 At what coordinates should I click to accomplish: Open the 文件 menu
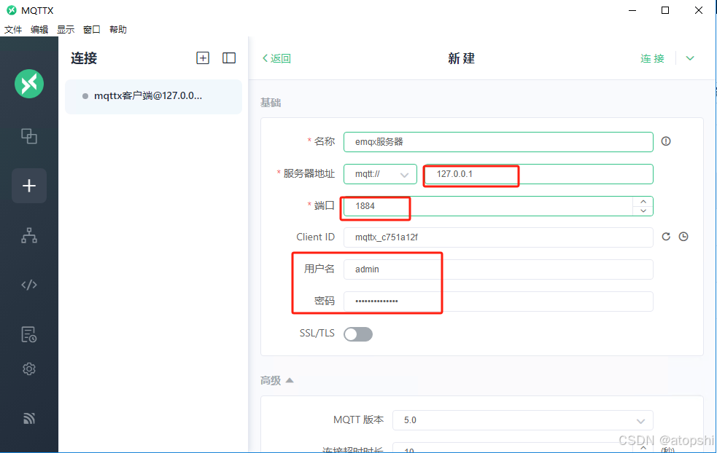(x=12, y=29)
